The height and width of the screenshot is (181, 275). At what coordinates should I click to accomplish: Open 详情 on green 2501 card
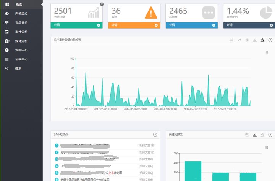(76, 25)
